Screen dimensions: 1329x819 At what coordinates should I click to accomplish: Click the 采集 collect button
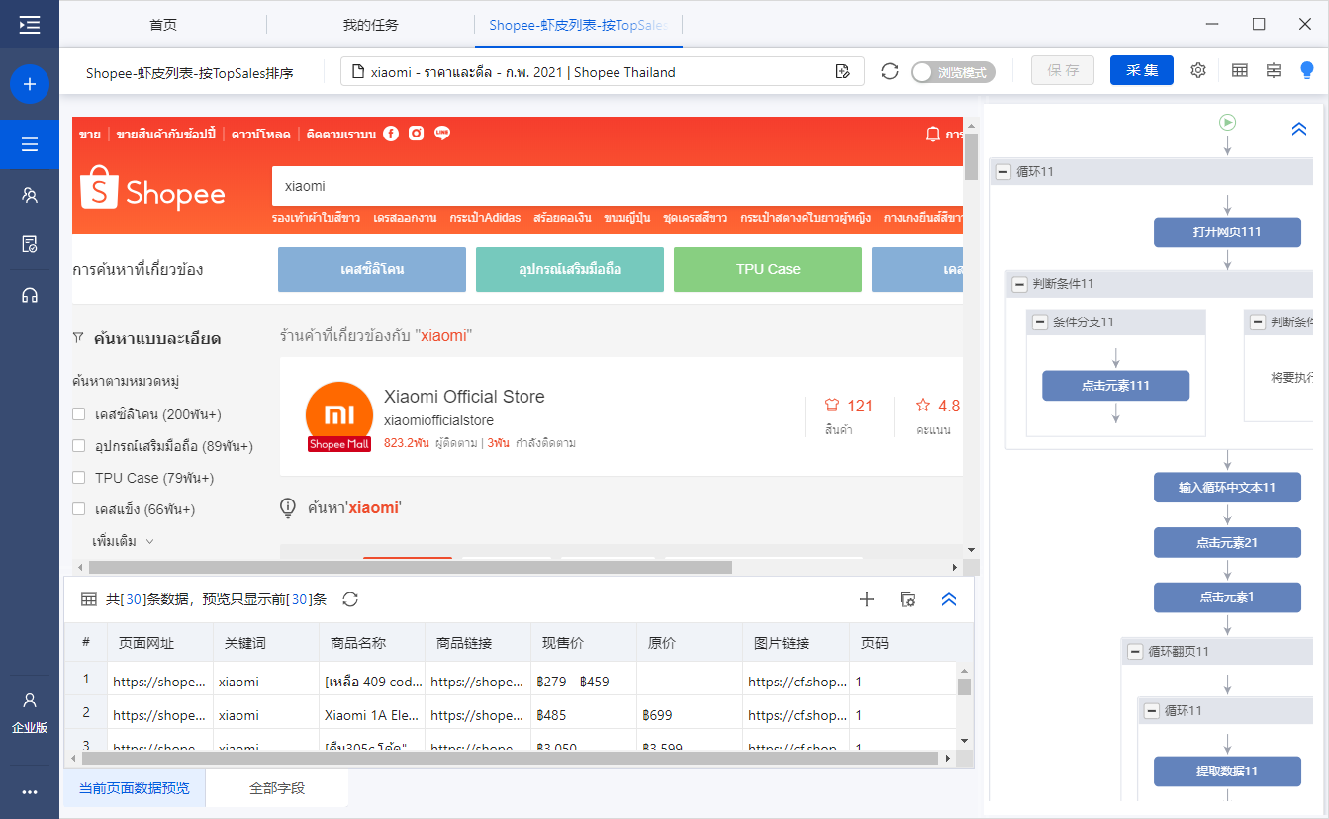coord(1142,70)
